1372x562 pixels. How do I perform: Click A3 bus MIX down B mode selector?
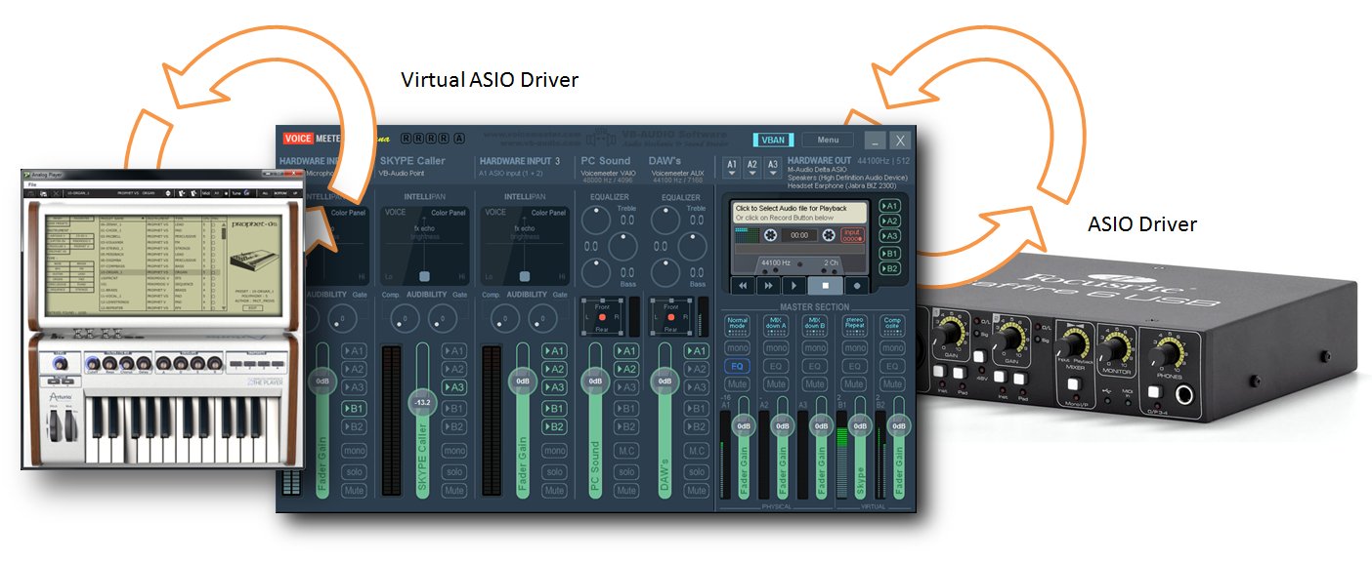(x=815, y=325)
